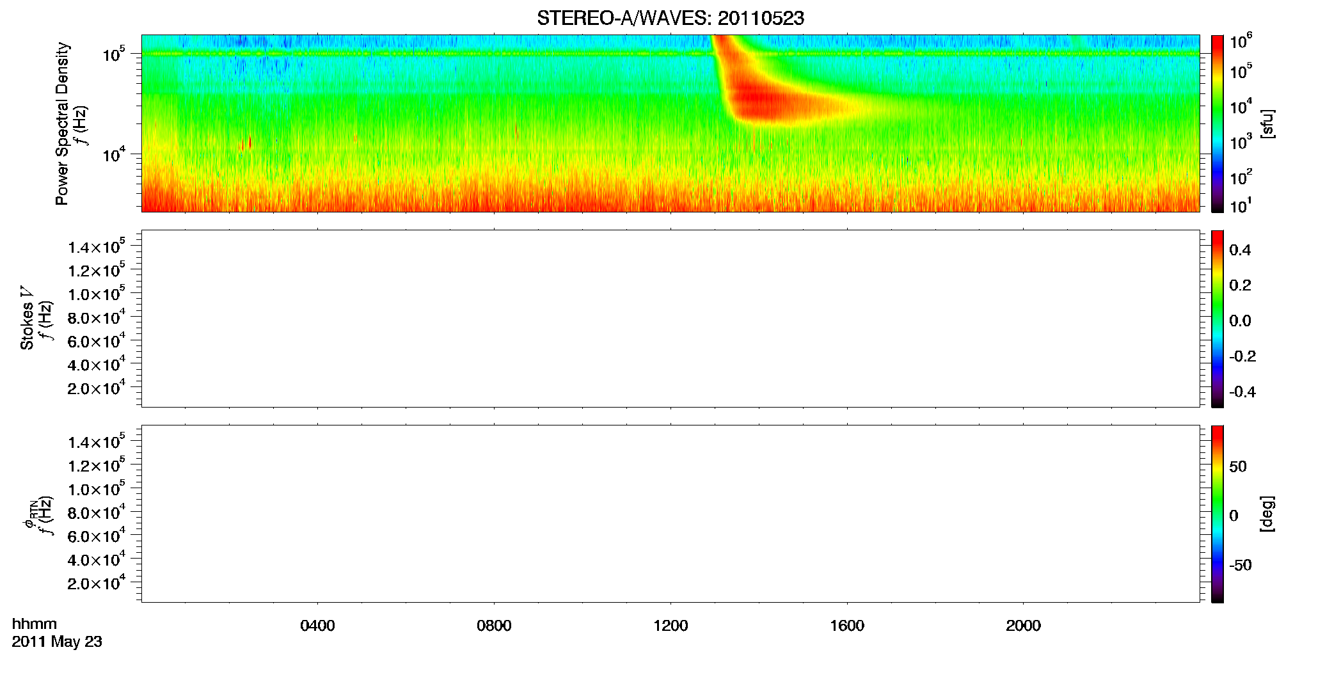Click the date text 2011 May 23
Viewport: 1341px width, 691px height.
click(57, 642)
